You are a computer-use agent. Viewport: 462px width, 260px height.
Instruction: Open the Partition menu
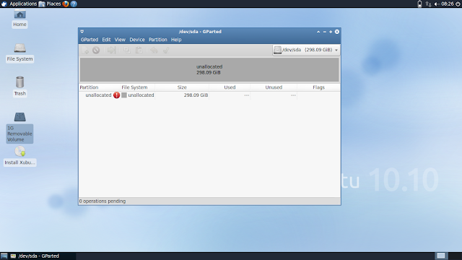[157, 40]
